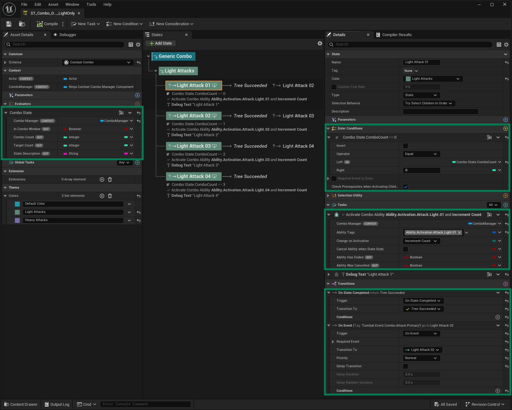Open New Condition menu button
512x410 pixels.
coord(124,24)
